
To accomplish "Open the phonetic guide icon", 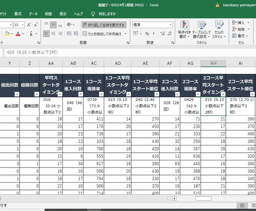I will point(31,34).
